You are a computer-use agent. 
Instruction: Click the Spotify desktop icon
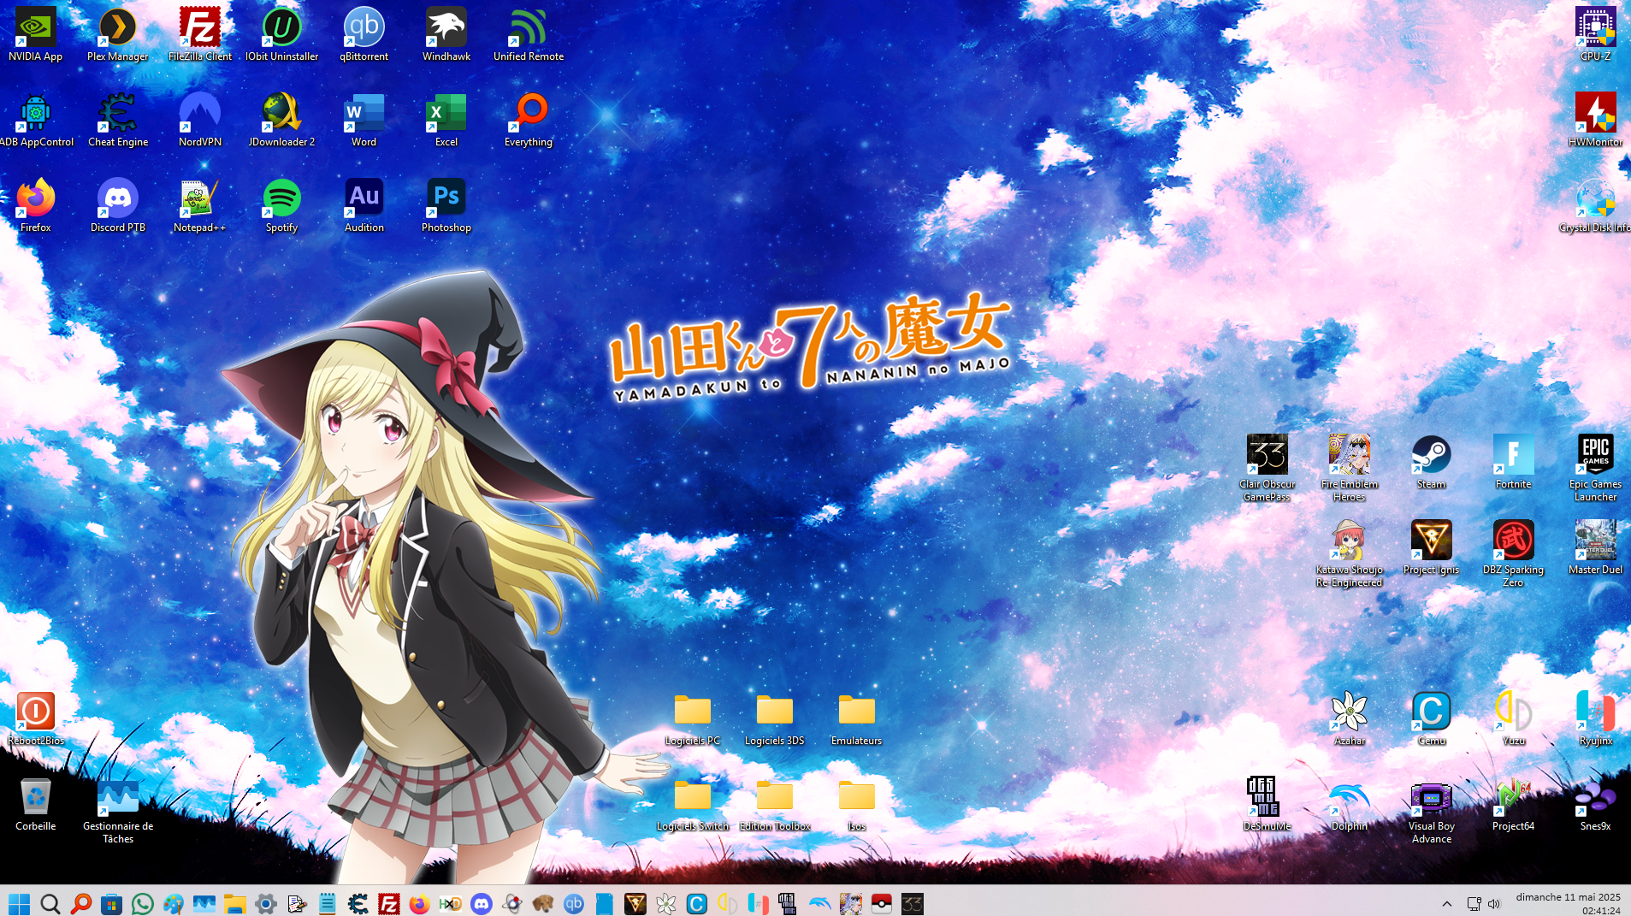pyautogui.click(x=282, y=205)
